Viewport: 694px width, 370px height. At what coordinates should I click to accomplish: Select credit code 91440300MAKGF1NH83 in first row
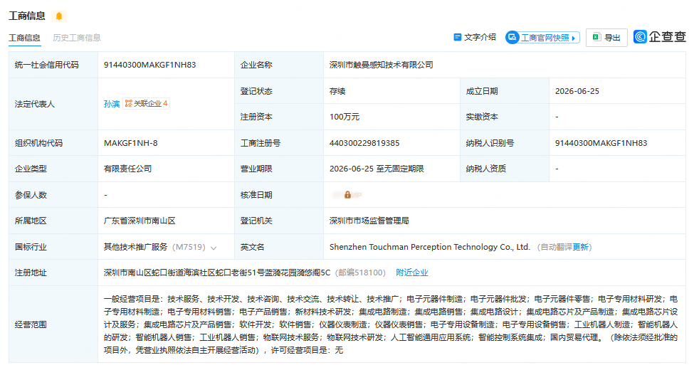(150, 65)
